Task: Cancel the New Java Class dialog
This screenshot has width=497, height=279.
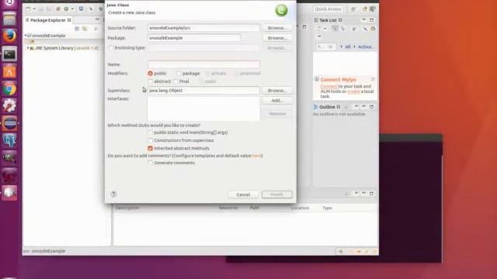Action: click(x=243, y=195)
